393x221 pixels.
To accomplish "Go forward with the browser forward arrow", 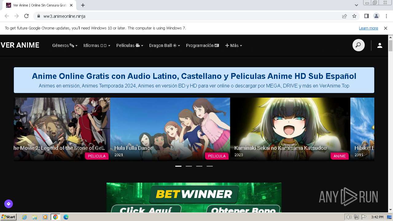I will pos(17,16).
